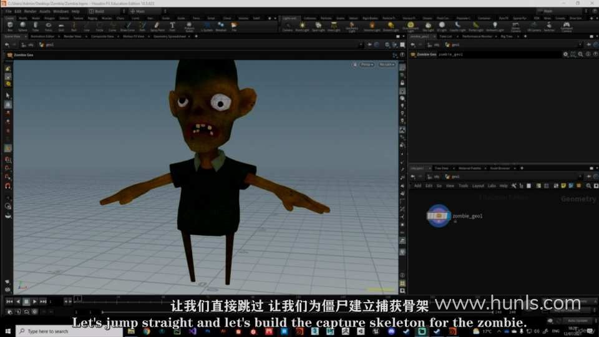Add a Camera from the lights shelf
Viewport: 599px width, 337px height.
click(287, 26)
